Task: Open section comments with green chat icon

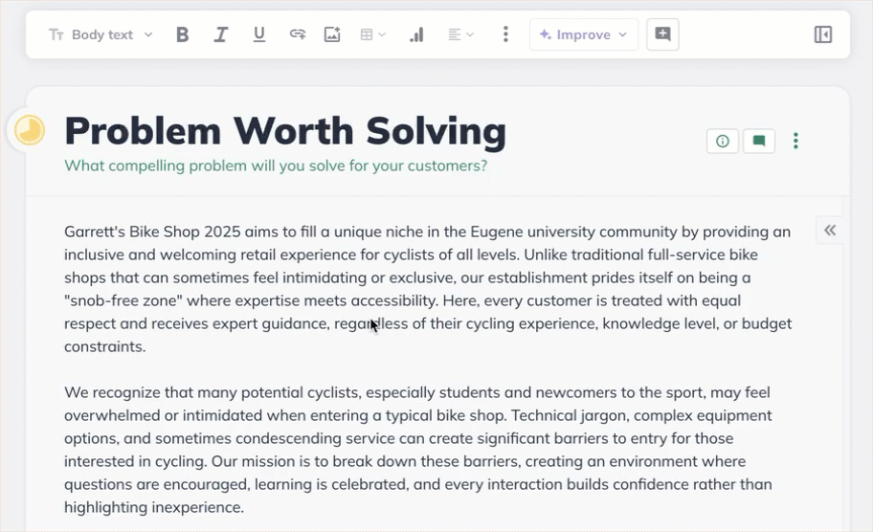Action: coord(759,141)
